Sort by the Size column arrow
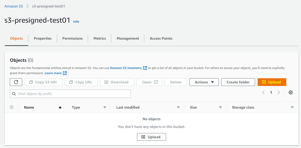301x148 pixels. [x=220, y=107]
